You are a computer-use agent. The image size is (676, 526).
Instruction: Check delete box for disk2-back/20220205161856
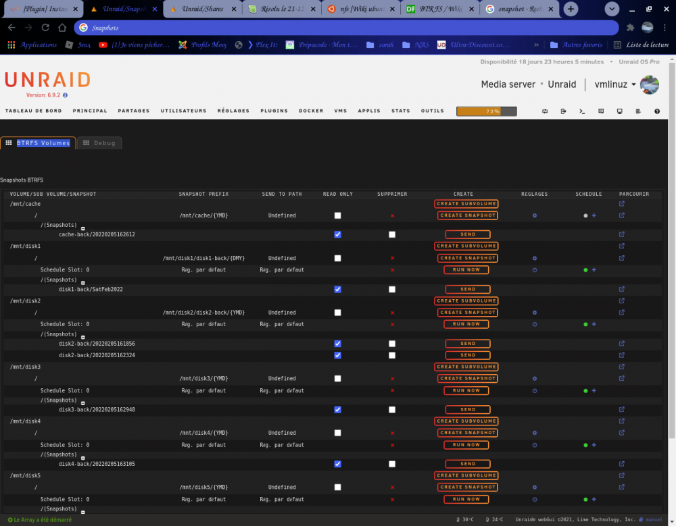(392, 343)
